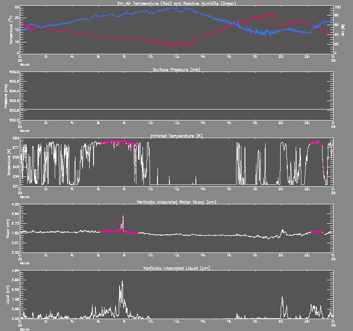This screenshot has height=331, width=353.
Task: Click the 'Vapor (cm)' y-axis label
Action: (8, 229)
